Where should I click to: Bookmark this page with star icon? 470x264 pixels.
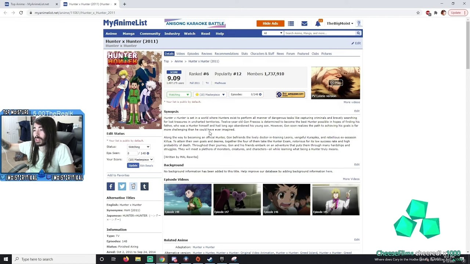418,13
